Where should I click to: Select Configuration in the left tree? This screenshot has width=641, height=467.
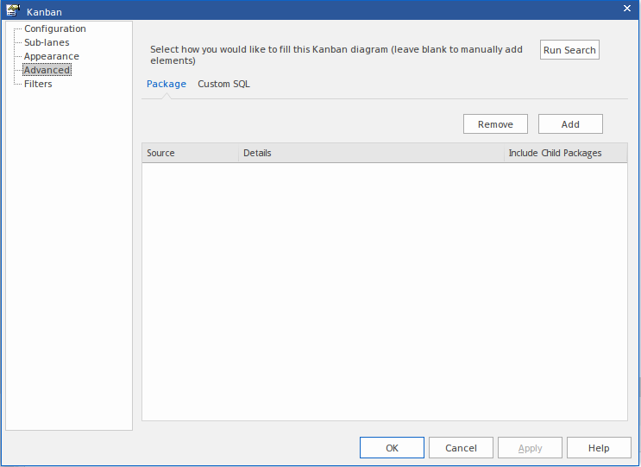tap(54, 28)
